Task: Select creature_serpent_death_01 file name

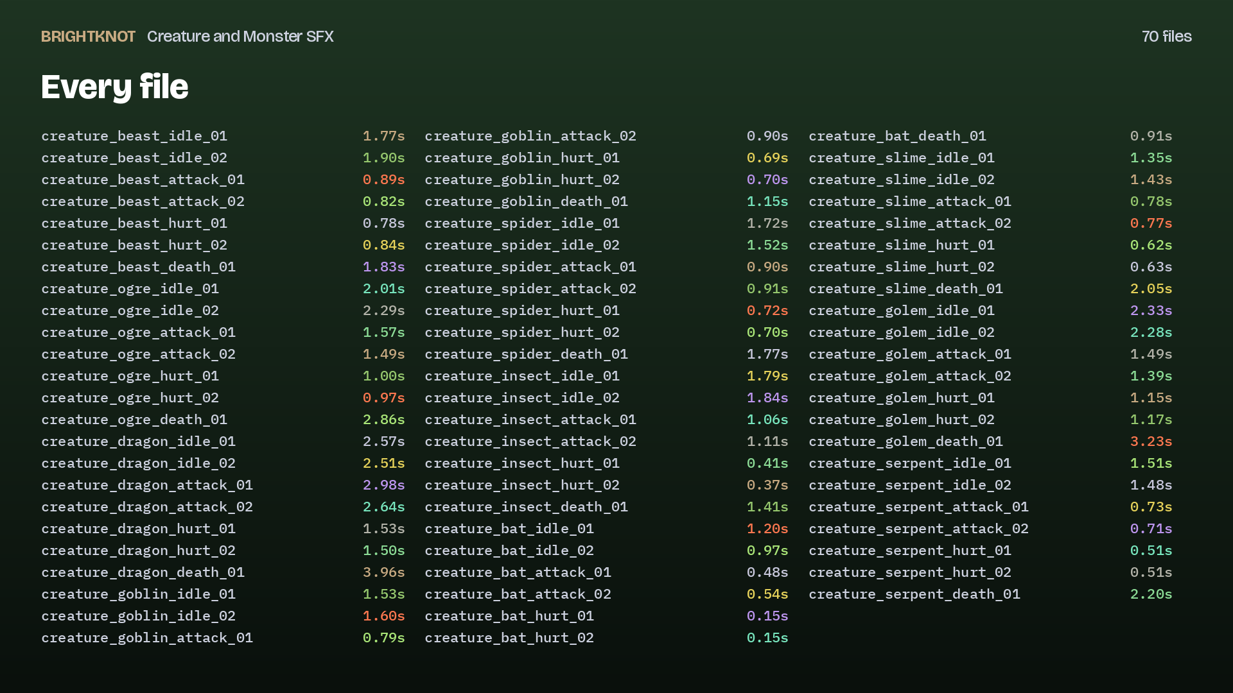Action: coord(914,594)
